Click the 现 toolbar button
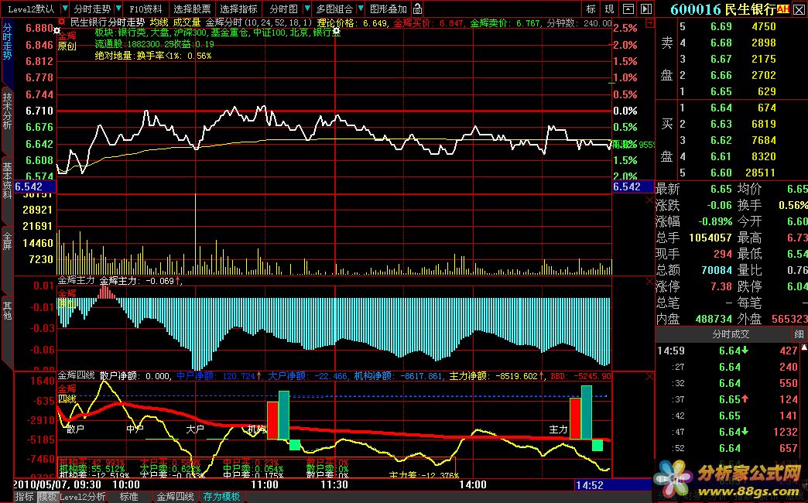 610,9
